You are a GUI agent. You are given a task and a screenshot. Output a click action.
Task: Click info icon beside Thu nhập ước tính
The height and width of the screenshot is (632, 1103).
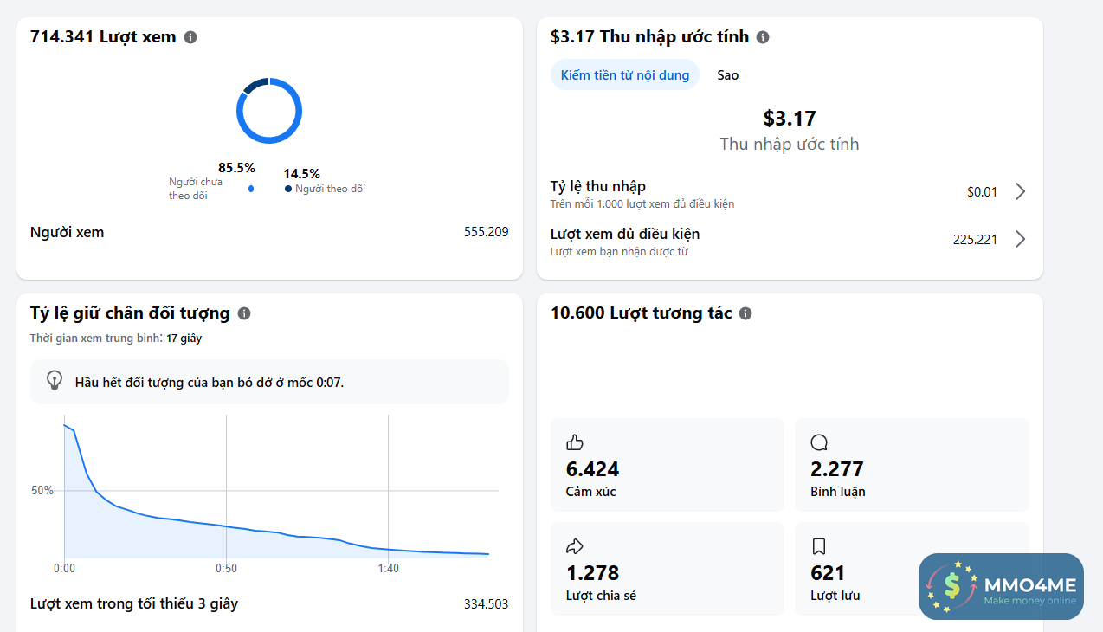click(763, 37)
